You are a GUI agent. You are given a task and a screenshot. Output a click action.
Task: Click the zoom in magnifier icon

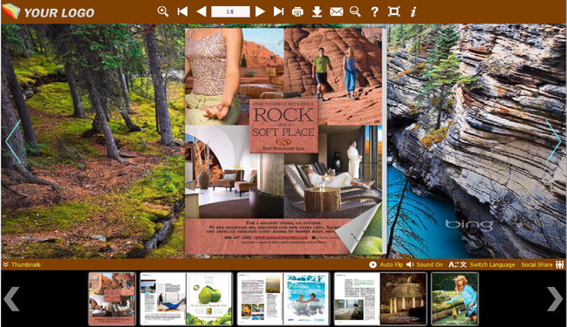(x=163, y=11)
